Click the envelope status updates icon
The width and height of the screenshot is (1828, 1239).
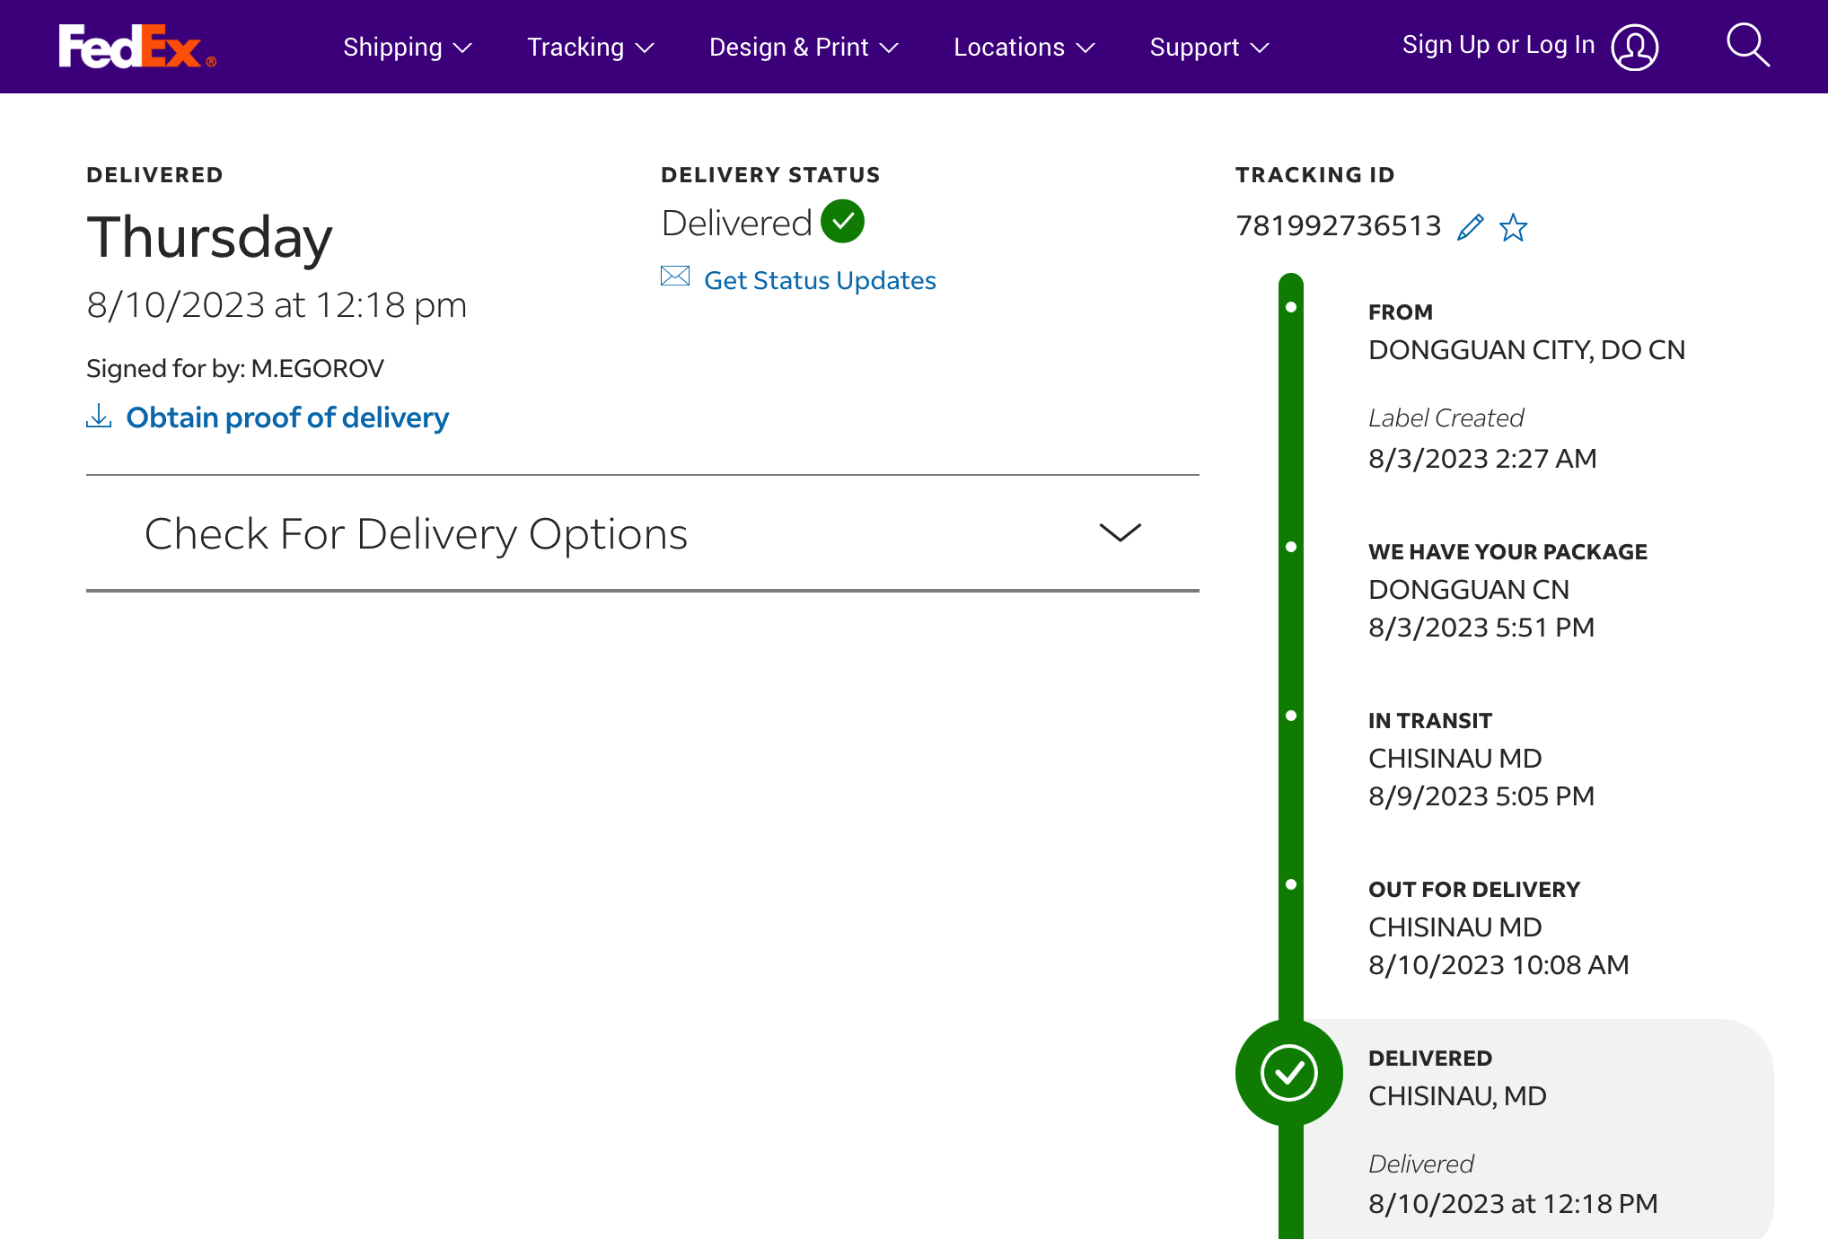click(x=675, y=277)
